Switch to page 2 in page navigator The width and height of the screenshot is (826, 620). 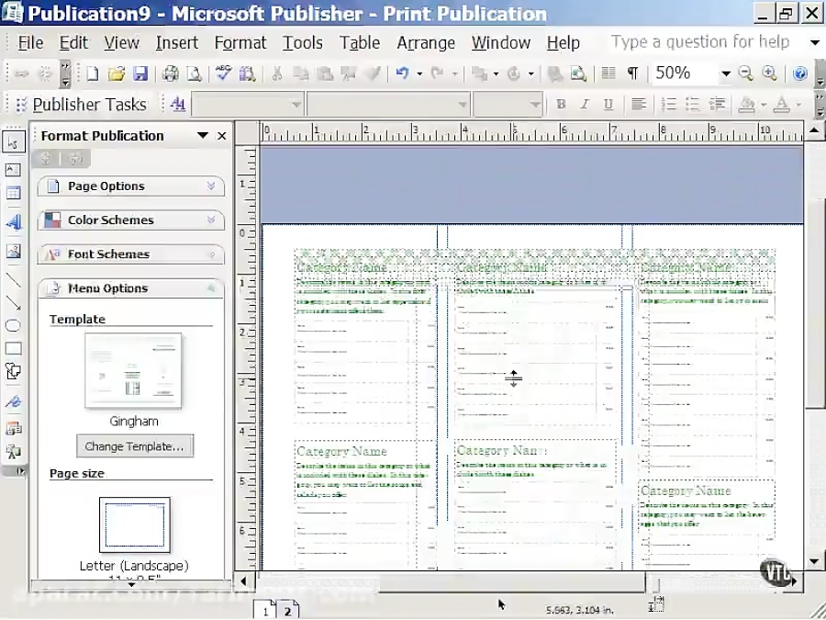pyautogui.click(x=287, y=608)
